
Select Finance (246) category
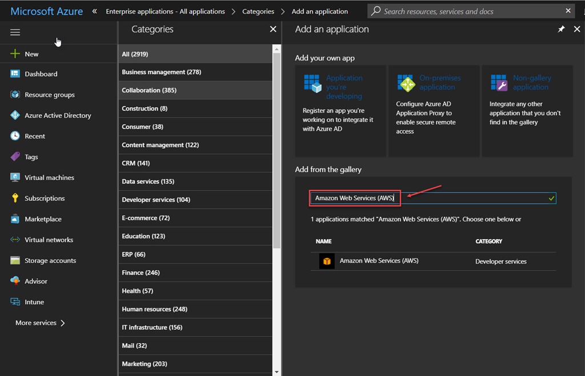[x=195, y=273]
